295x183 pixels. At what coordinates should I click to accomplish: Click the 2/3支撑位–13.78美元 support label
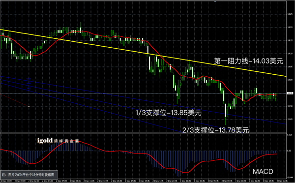tap(216, 130)
